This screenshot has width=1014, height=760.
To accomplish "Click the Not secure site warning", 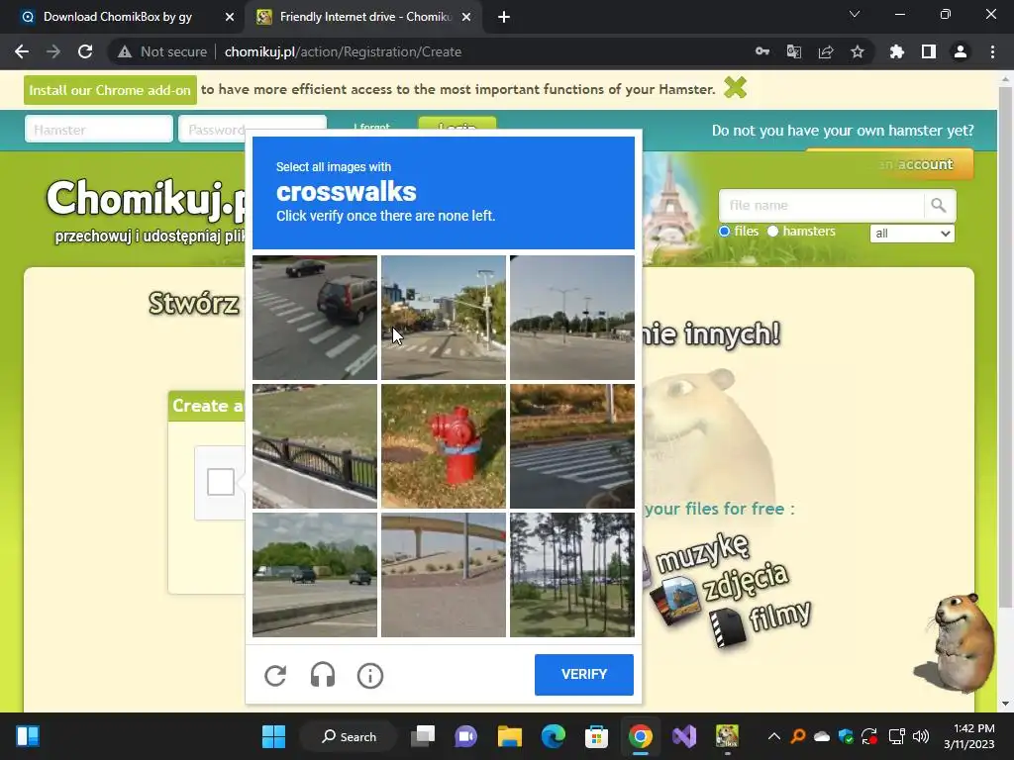I will click(162, 51).
